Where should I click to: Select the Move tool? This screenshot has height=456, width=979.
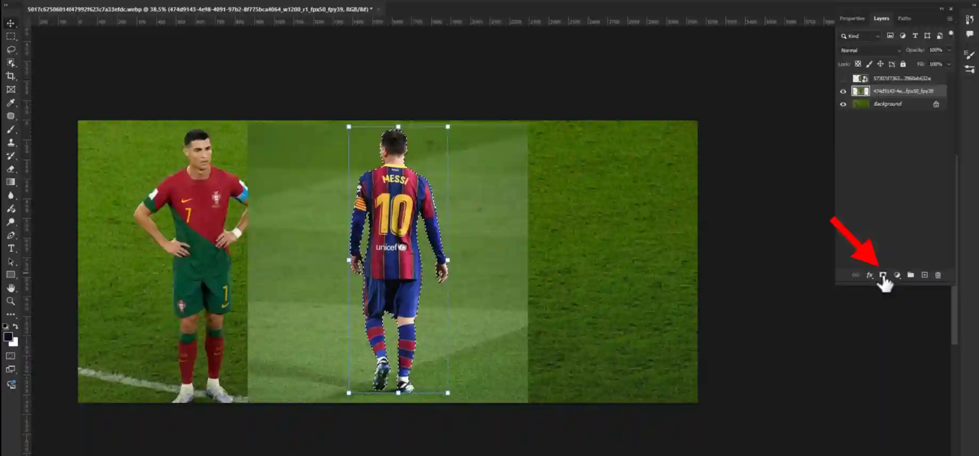click(11, 23)
